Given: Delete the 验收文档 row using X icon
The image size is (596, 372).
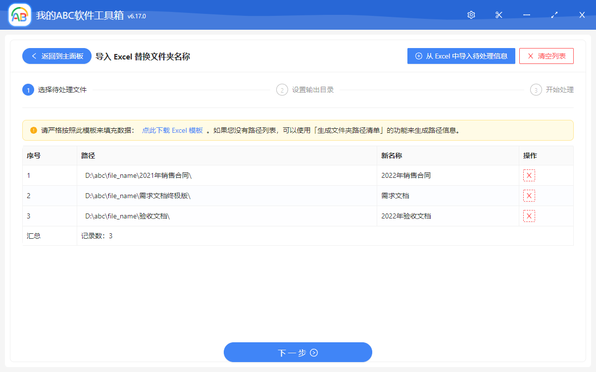Looking at the screenshot, I should tap(529, 216).
